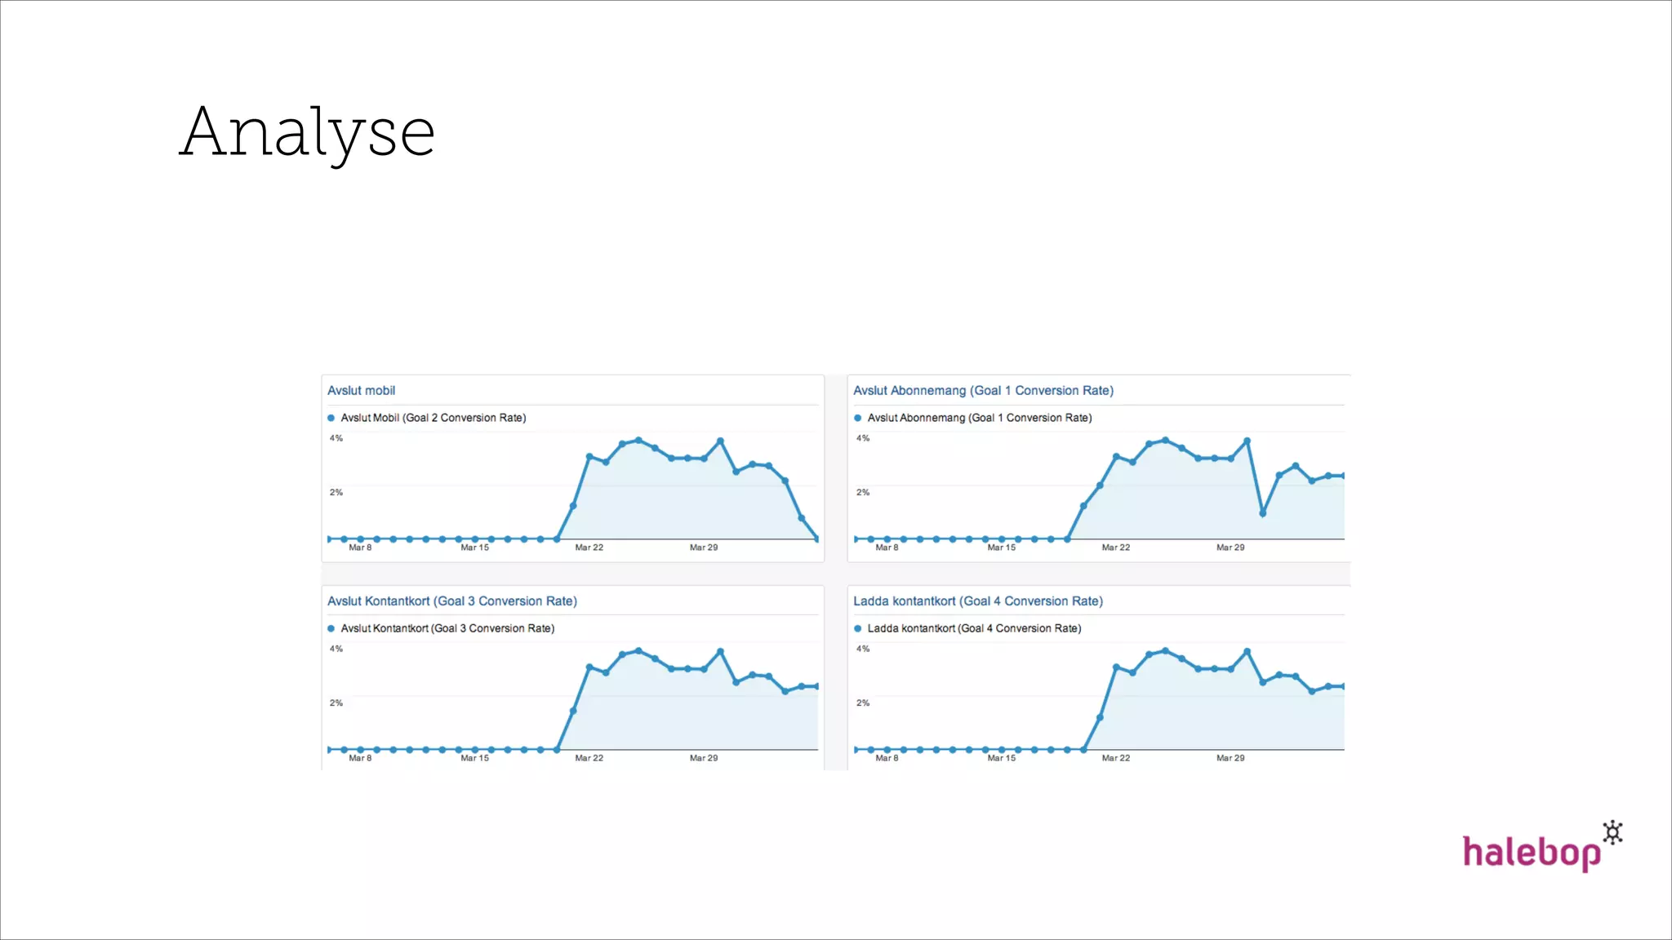Open Avslut Kontantkort Goal 3 widget title
This screenshot has height=940, width=1672.
pyautogui.click(x=451, y=601)
